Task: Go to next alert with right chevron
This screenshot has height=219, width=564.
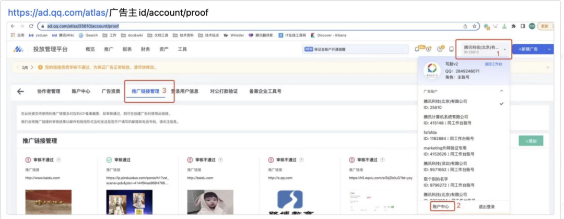Action: 32,67
